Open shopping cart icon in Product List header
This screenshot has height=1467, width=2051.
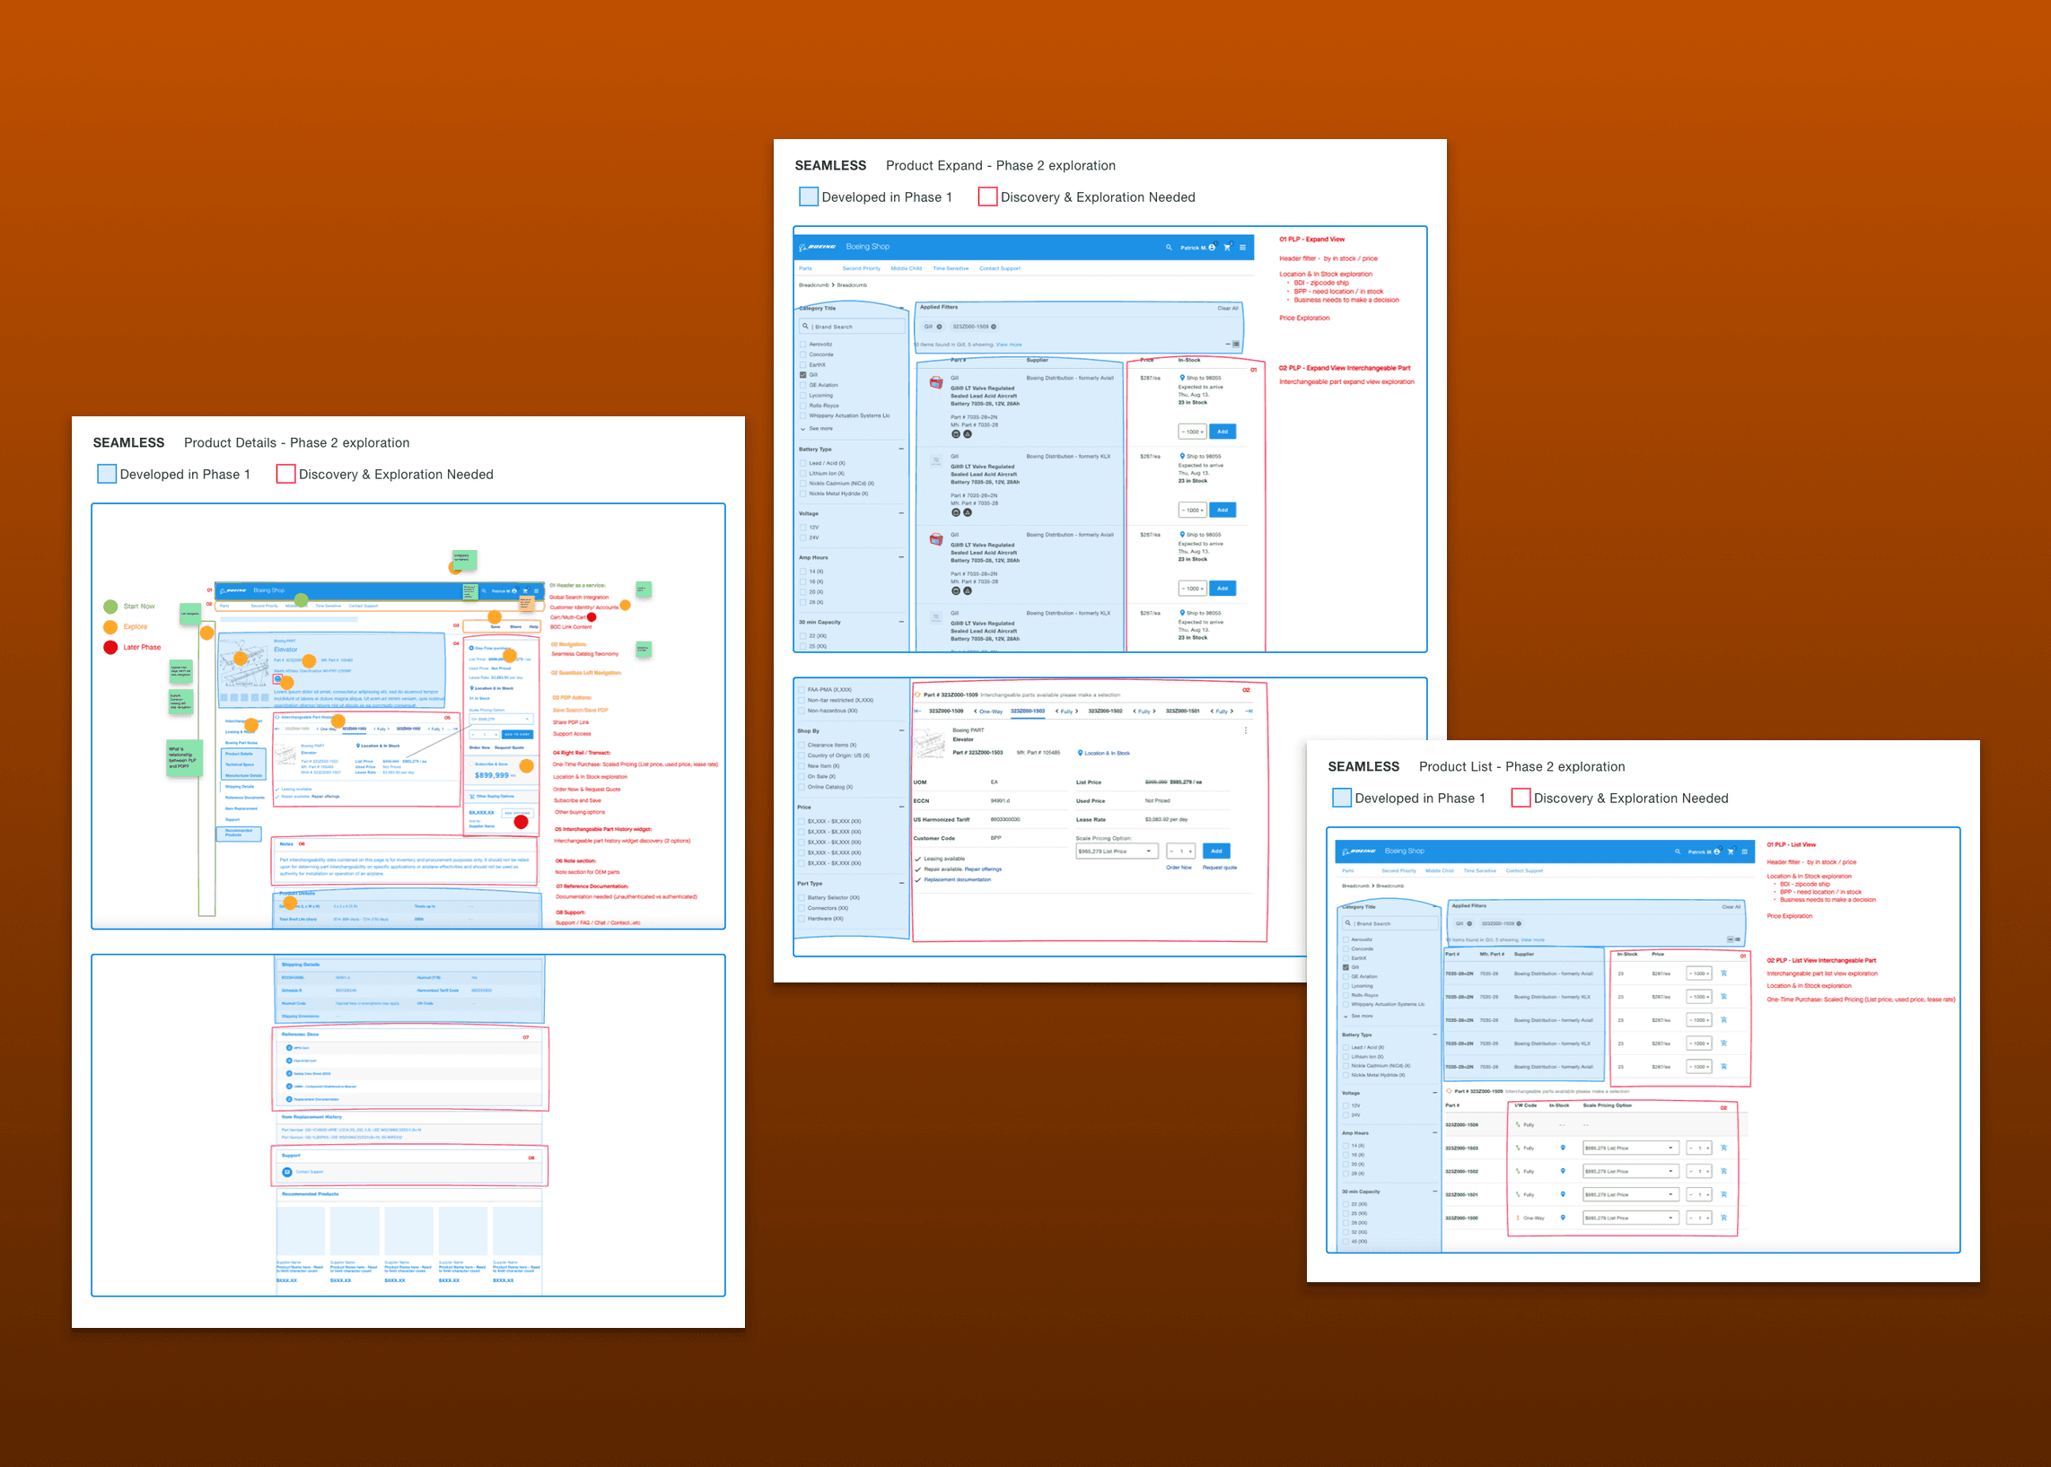click(x=1731, y=851)
